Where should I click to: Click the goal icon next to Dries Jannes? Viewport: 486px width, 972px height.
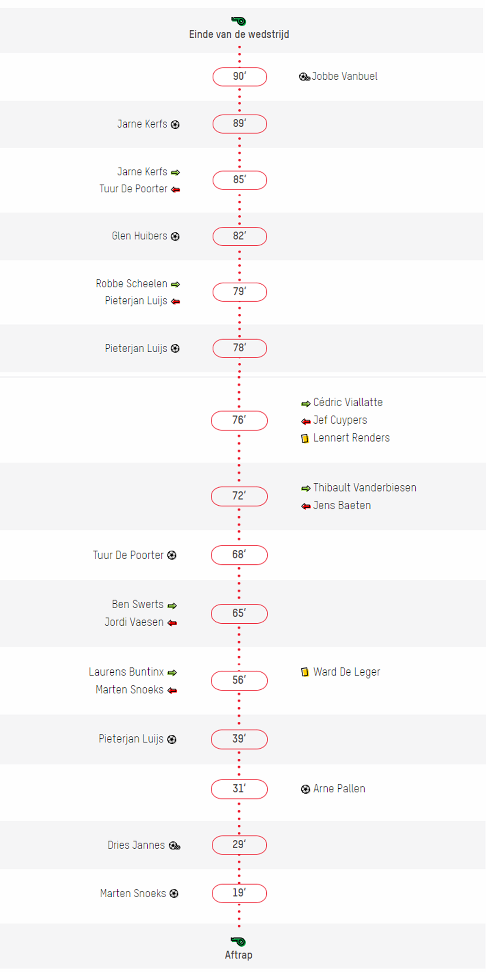point(174,846)
